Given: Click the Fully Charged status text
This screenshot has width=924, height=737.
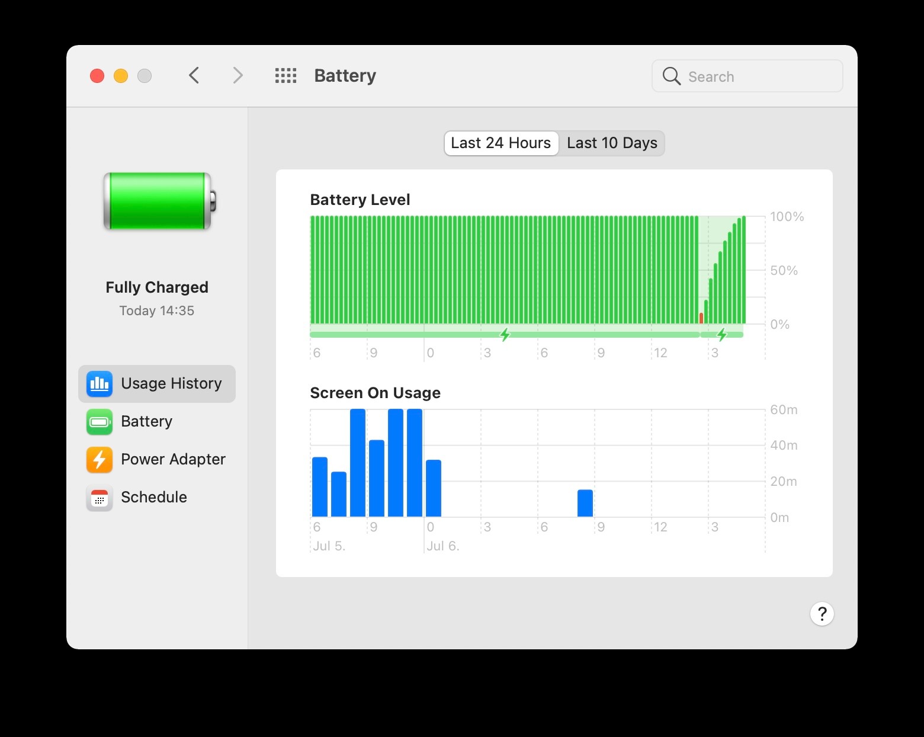Looking at the screenshot, I should click(x=157, y=287).
